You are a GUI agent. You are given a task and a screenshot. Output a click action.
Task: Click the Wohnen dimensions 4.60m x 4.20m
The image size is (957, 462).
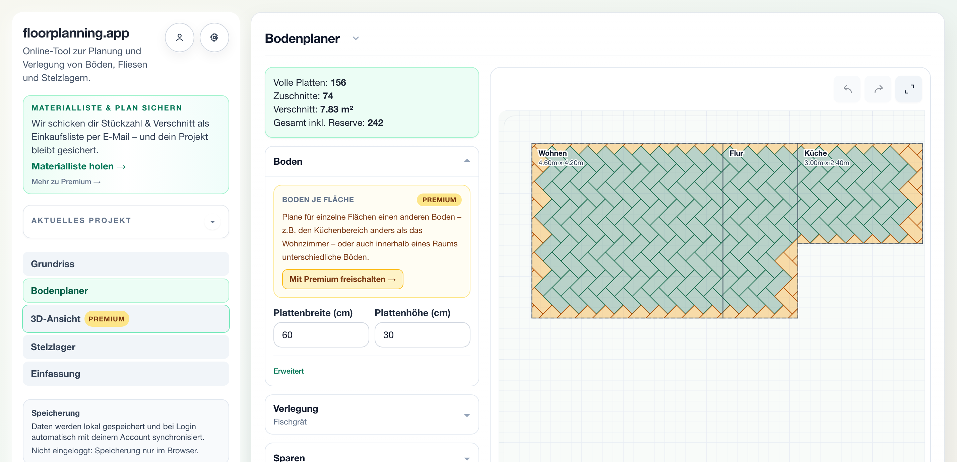[x=561, y=163]
